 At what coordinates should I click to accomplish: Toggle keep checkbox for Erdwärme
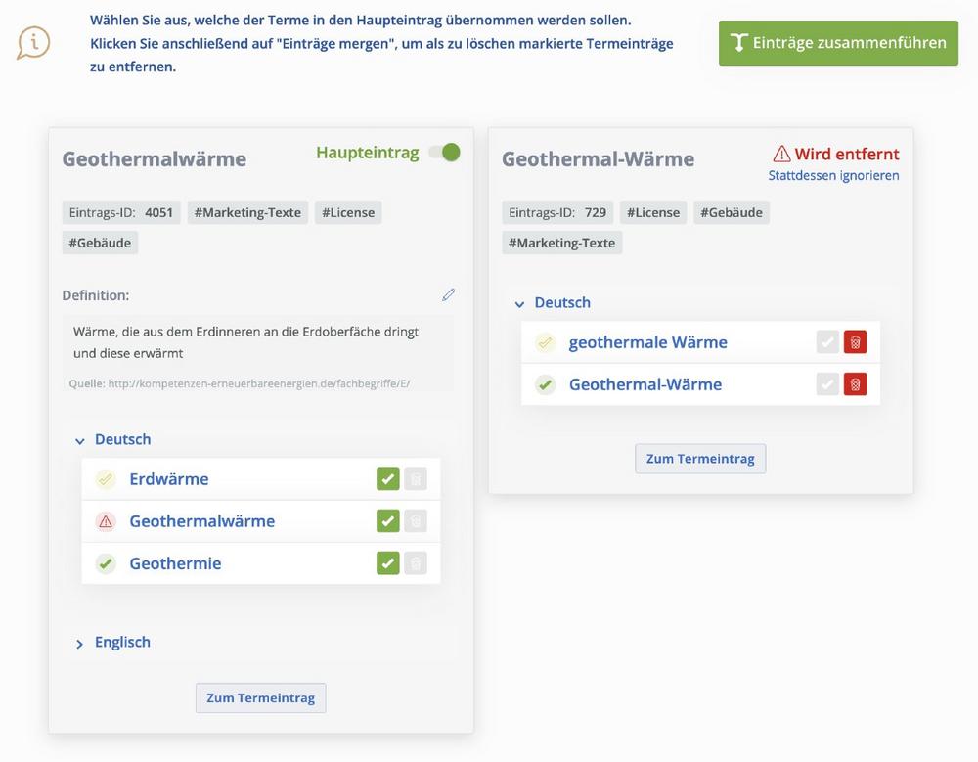tap(388, 479)
